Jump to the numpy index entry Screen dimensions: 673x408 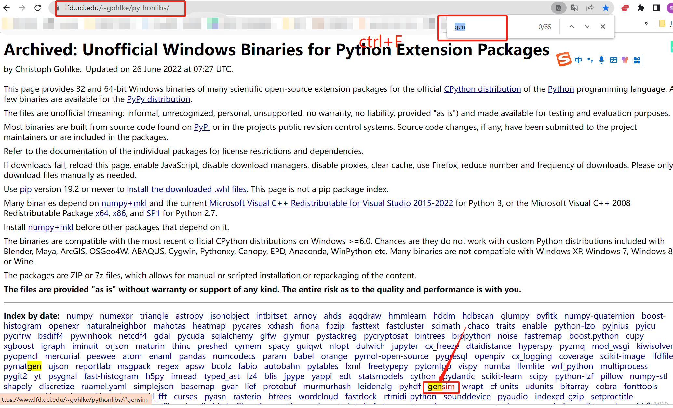point(80,316)
